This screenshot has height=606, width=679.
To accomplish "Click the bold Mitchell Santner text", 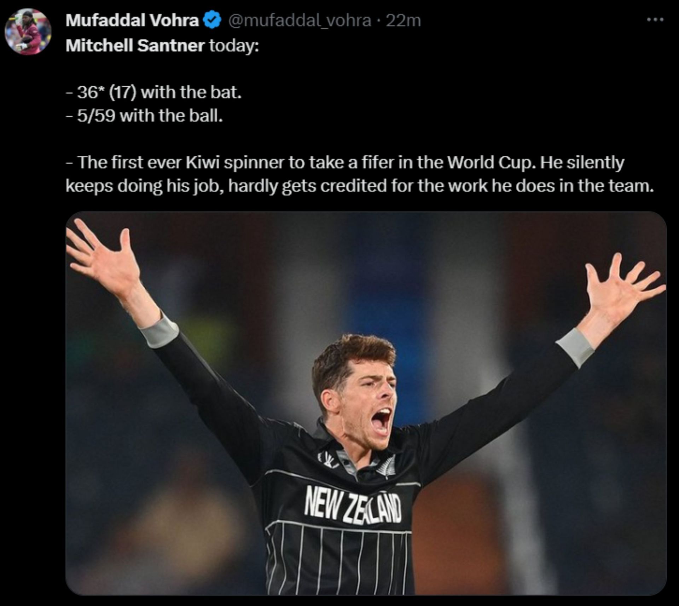I will [135, 46].
